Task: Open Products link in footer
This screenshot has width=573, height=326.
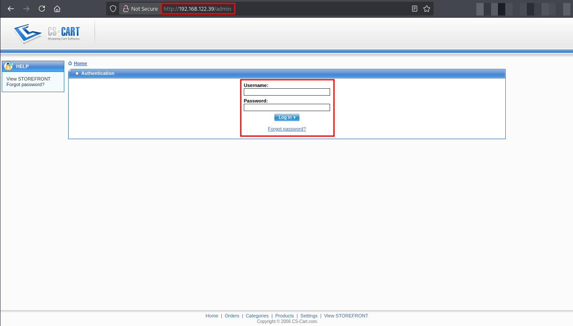Action: pyautogui.click(x=284, y=316)
